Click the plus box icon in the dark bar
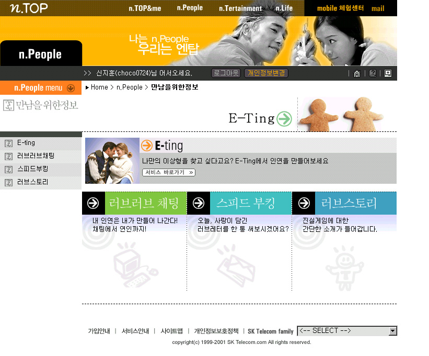The height and width of the screenshot is (356, 429). pos(388,73)
